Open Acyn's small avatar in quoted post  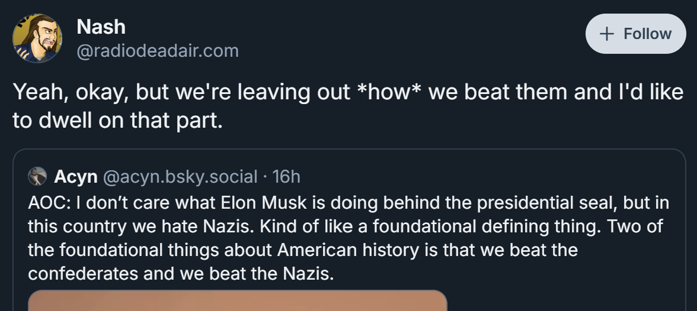pyautogui.click(x=37, y=177)
